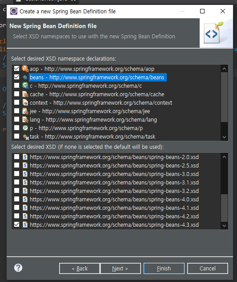Click the p namespace icon
The width and height of the screenshot is (237, 282).
click(x=25, y=128)
